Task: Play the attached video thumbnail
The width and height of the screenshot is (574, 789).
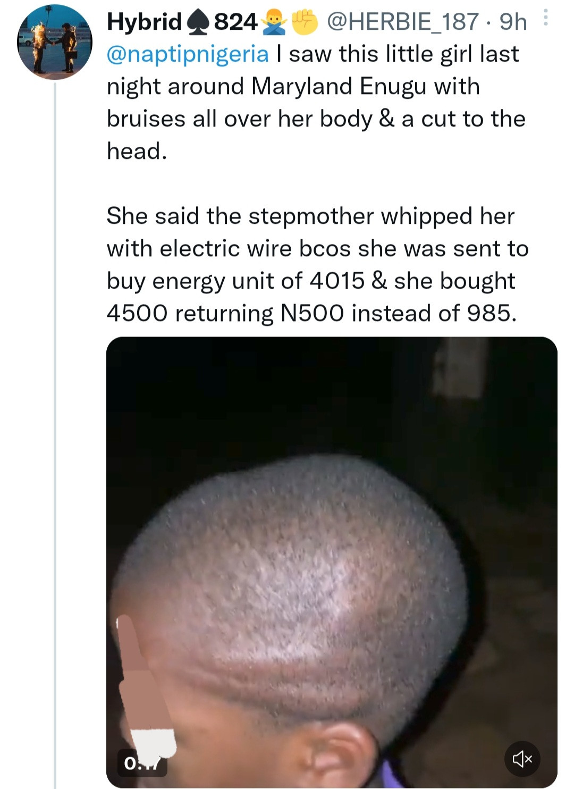Action: tap(332, 562)
